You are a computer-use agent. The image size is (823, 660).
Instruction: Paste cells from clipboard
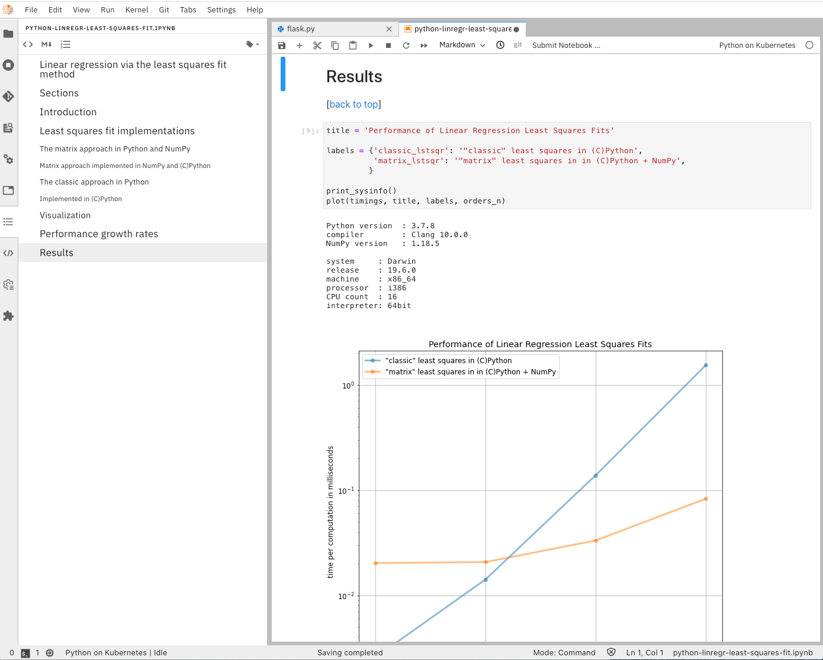click(353, 46)
